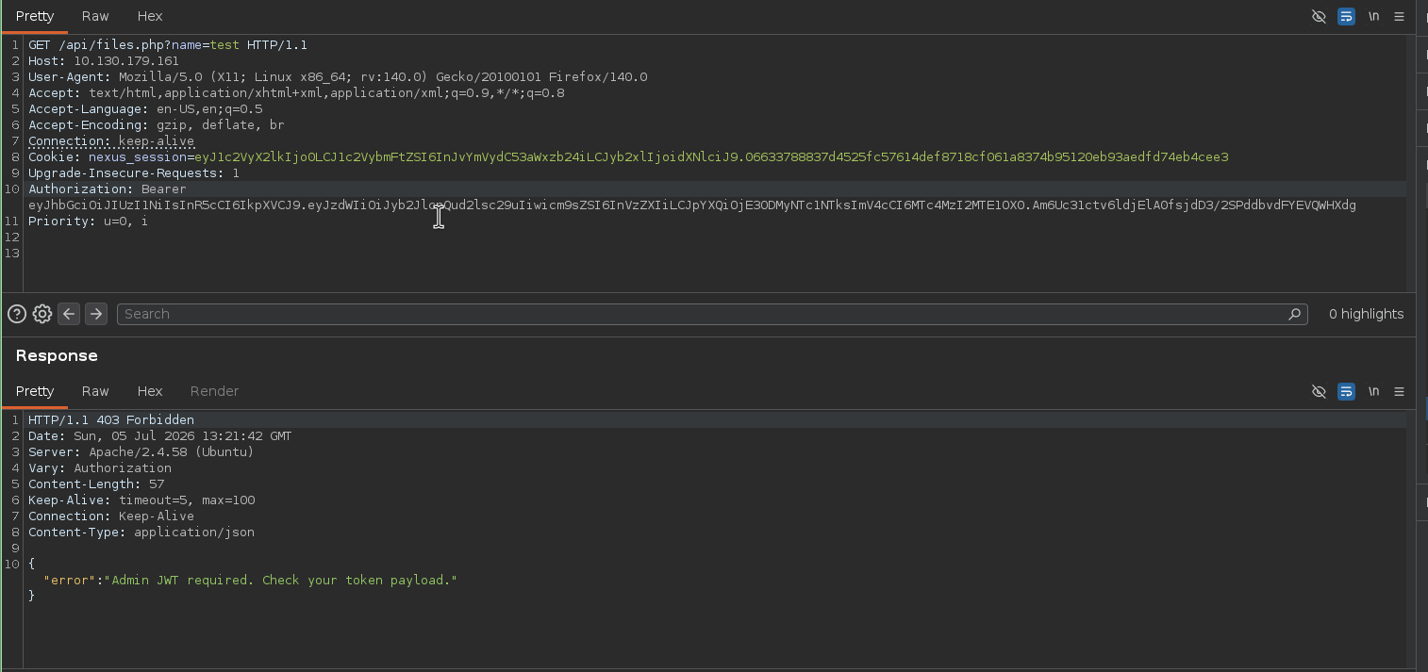Switch response view to Pretty tab
This screenshot has width=1428, height=672.
(35, 391)
